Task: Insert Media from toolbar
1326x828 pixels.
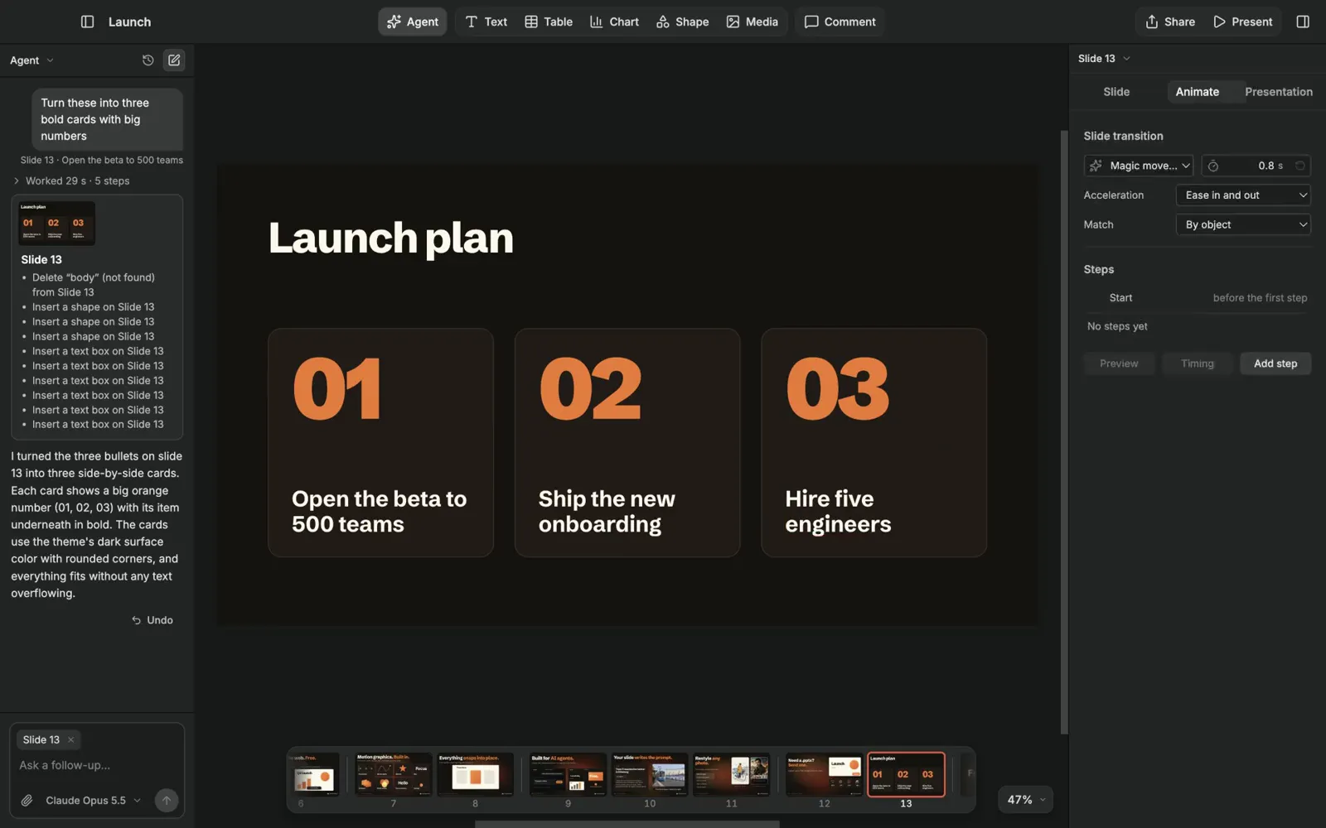Action: (x=752, y=22)
